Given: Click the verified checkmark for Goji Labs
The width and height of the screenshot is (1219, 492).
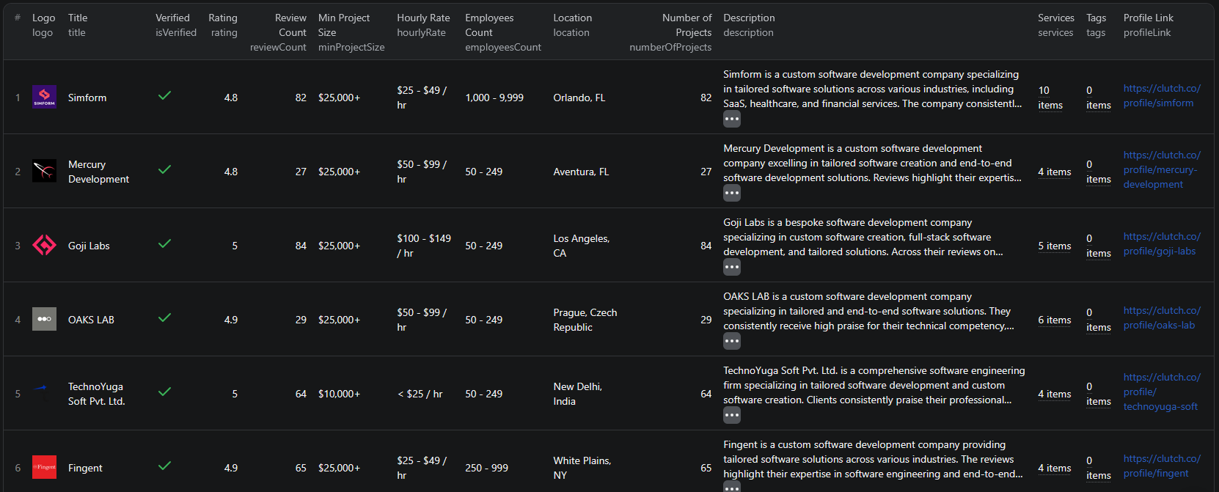Looking at the screenshot, I should 165,244.
